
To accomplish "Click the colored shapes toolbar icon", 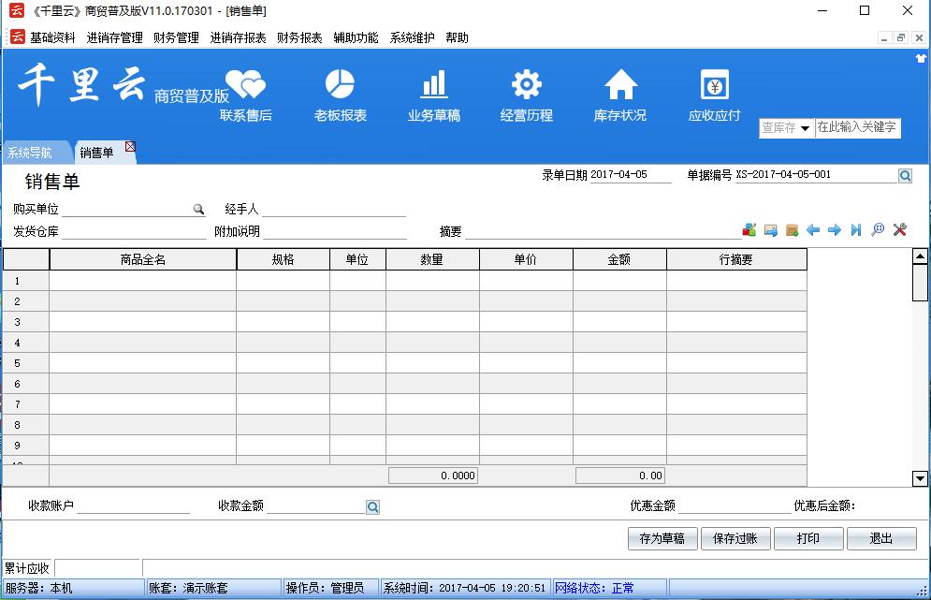I will 749,230.
